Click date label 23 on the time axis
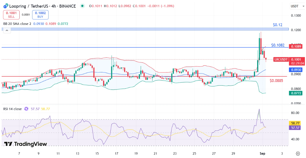The width and height of the screenshot is (306, 158). [175, 153]
